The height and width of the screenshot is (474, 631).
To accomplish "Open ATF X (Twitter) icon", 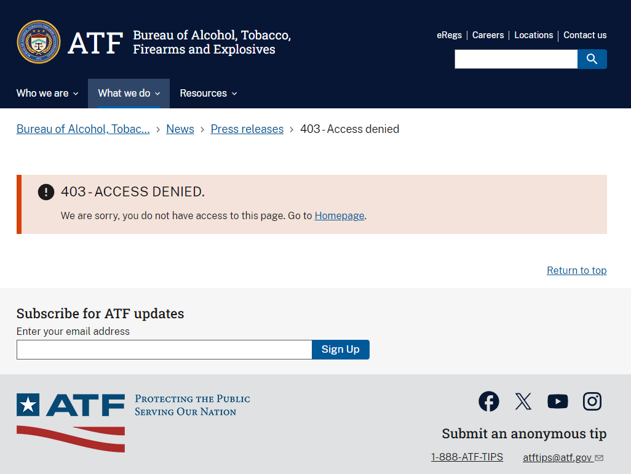I will pyautogui.click(x=523, y=401).
